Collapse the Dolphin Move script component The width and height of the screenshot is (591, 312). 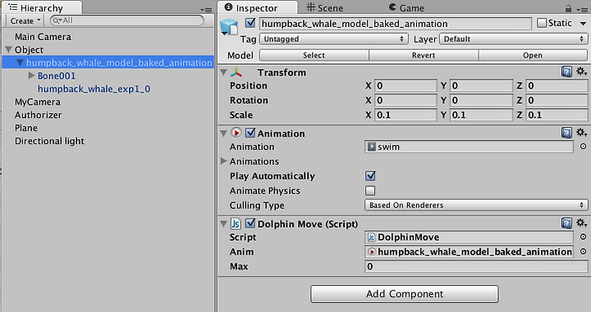[x=223, y=224]
